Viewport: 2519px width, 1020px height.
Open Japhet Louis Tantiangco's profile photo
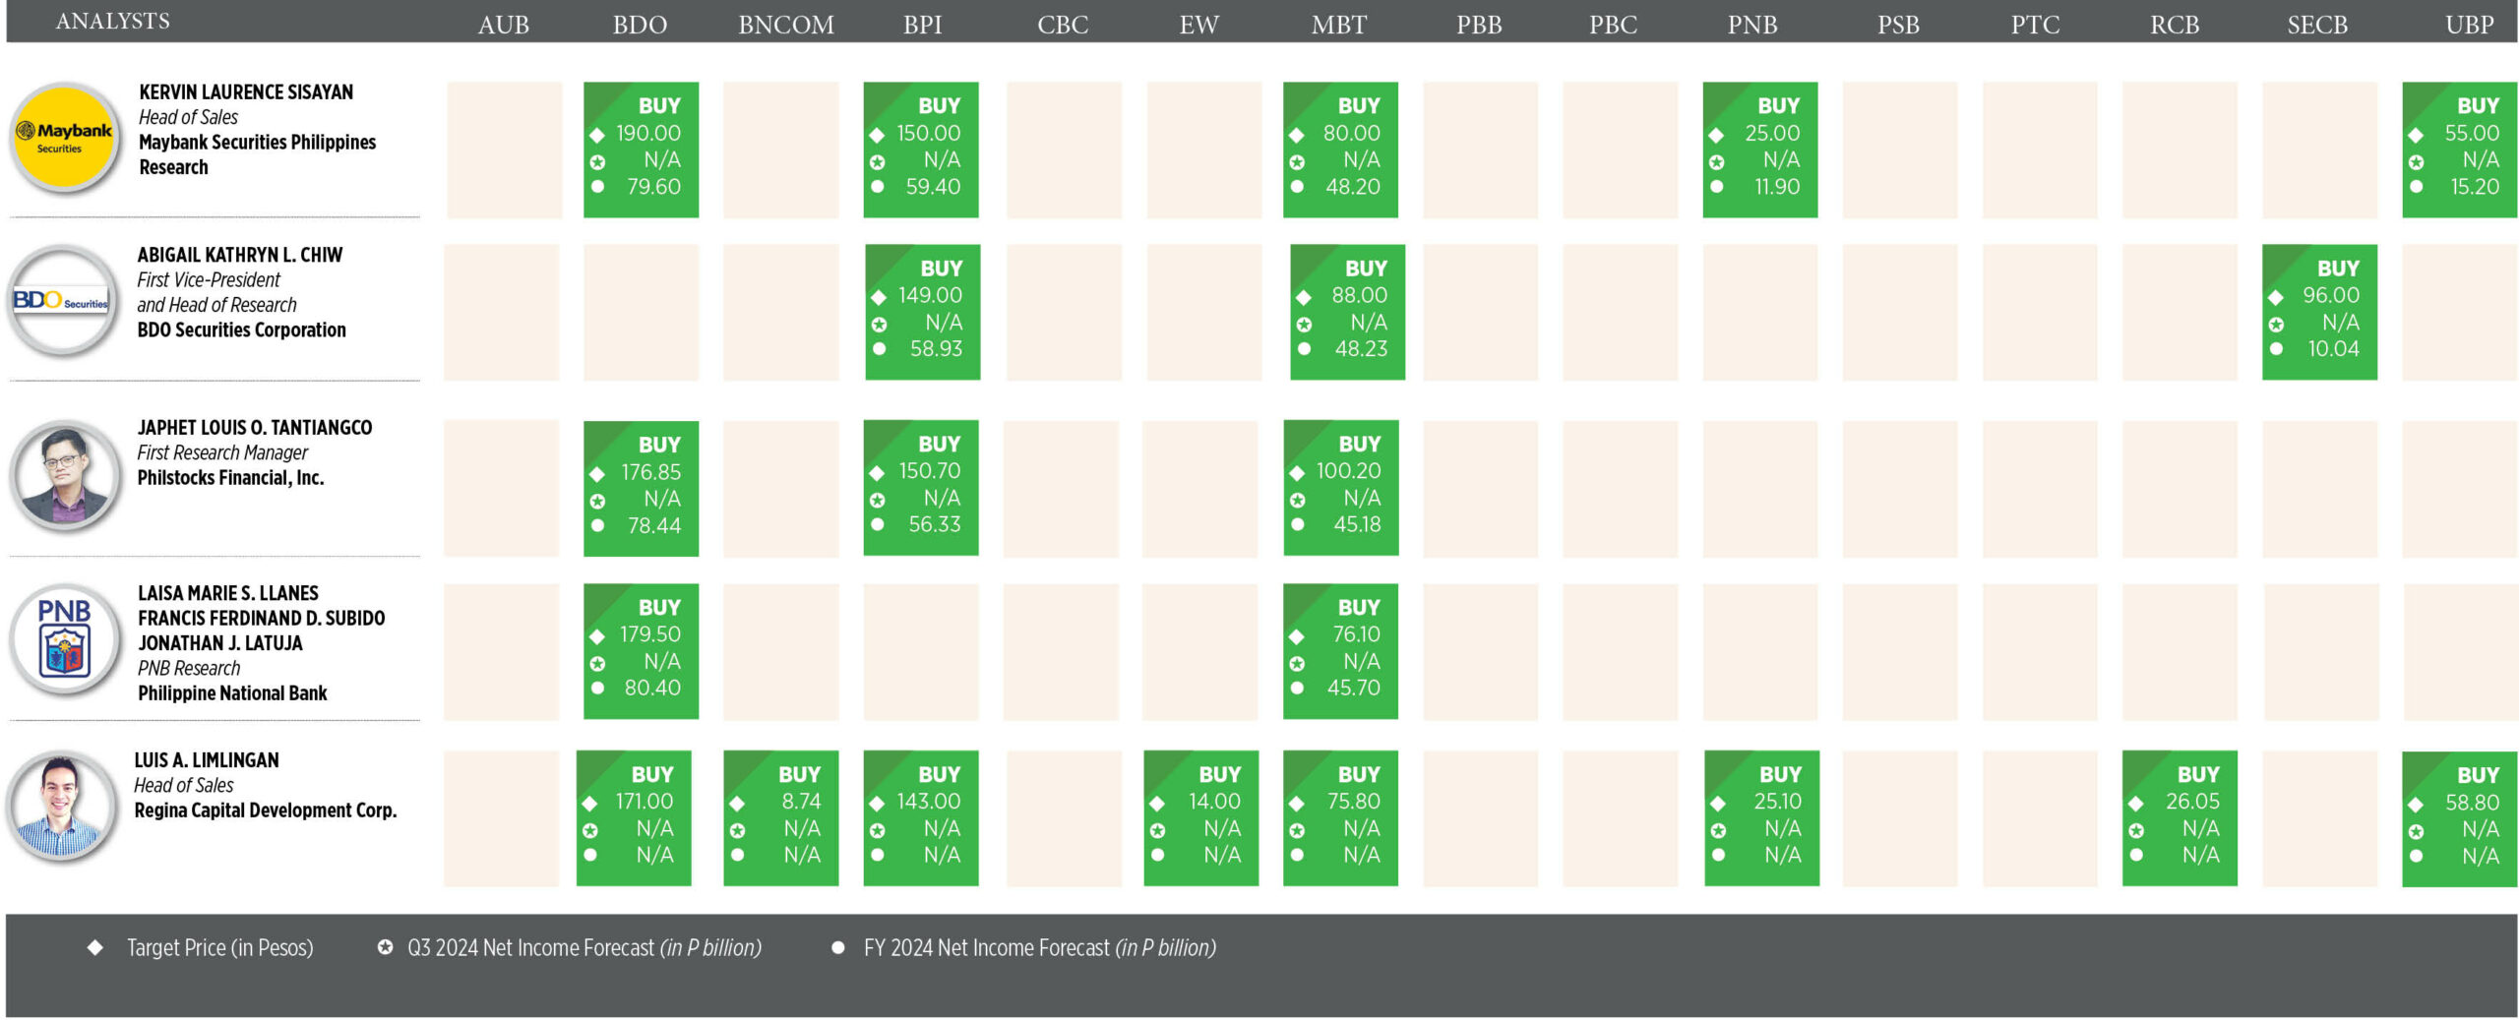pos(65,476)
